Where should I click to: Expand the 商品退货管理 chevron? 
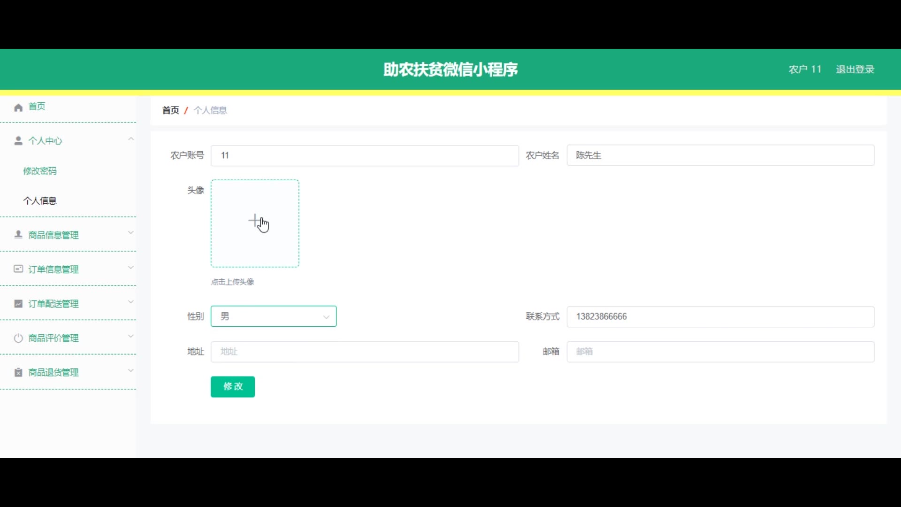point(131,371)
